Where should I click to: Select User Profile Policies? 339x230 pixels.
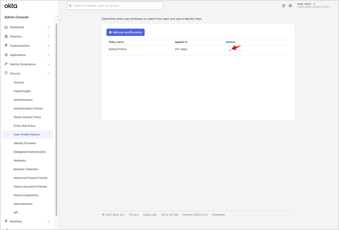tap(27, 134)
